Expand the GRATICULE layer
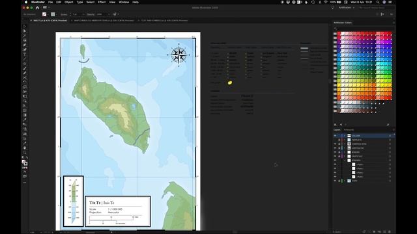 point(345,156)
